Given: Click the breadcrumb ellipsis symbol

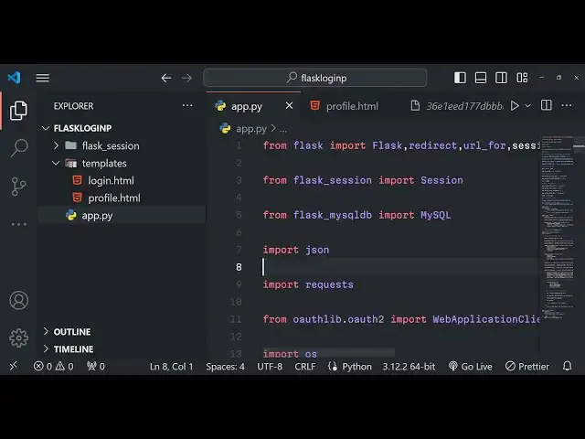Looking at the screenshot, I should point(283,130).
